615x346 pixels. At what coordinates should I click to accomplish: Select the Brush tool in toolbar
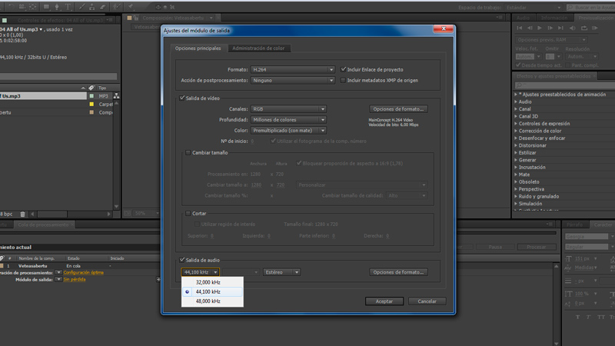tap(82, 7)
